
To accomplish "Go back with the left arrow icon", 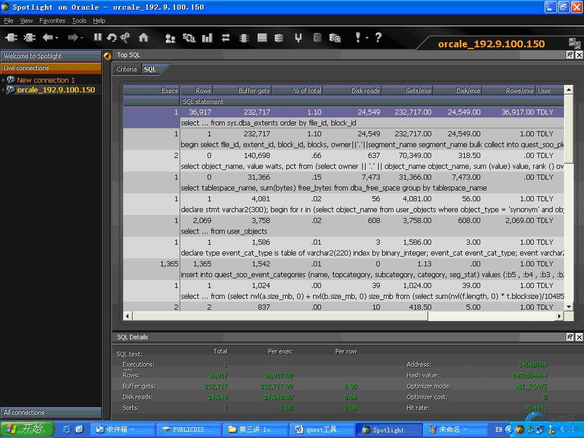I will pyautogui.click(x=47, y=37).
